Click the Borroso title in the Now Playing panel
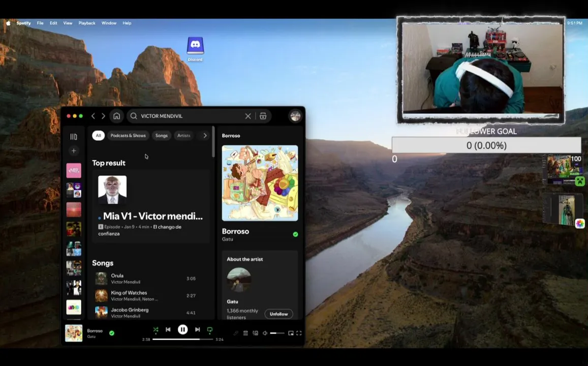588x366 pixels. click(235, 231)
